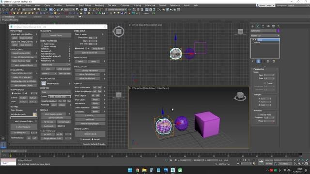This screenshot has width=310, height=174.
Task: Click Remove Modifier trash icon under stack
Action: pos(268,61)
